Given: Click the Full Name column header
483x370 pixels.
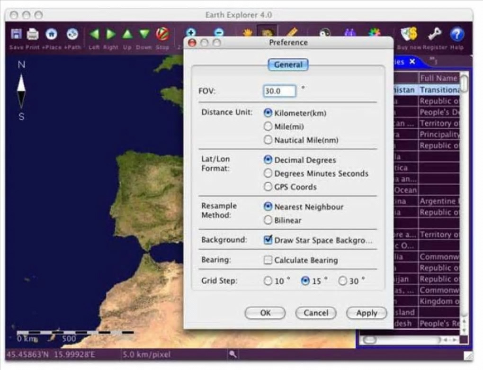Looking at the screenshot, I should pyautogui.click(x=439, y=78).
